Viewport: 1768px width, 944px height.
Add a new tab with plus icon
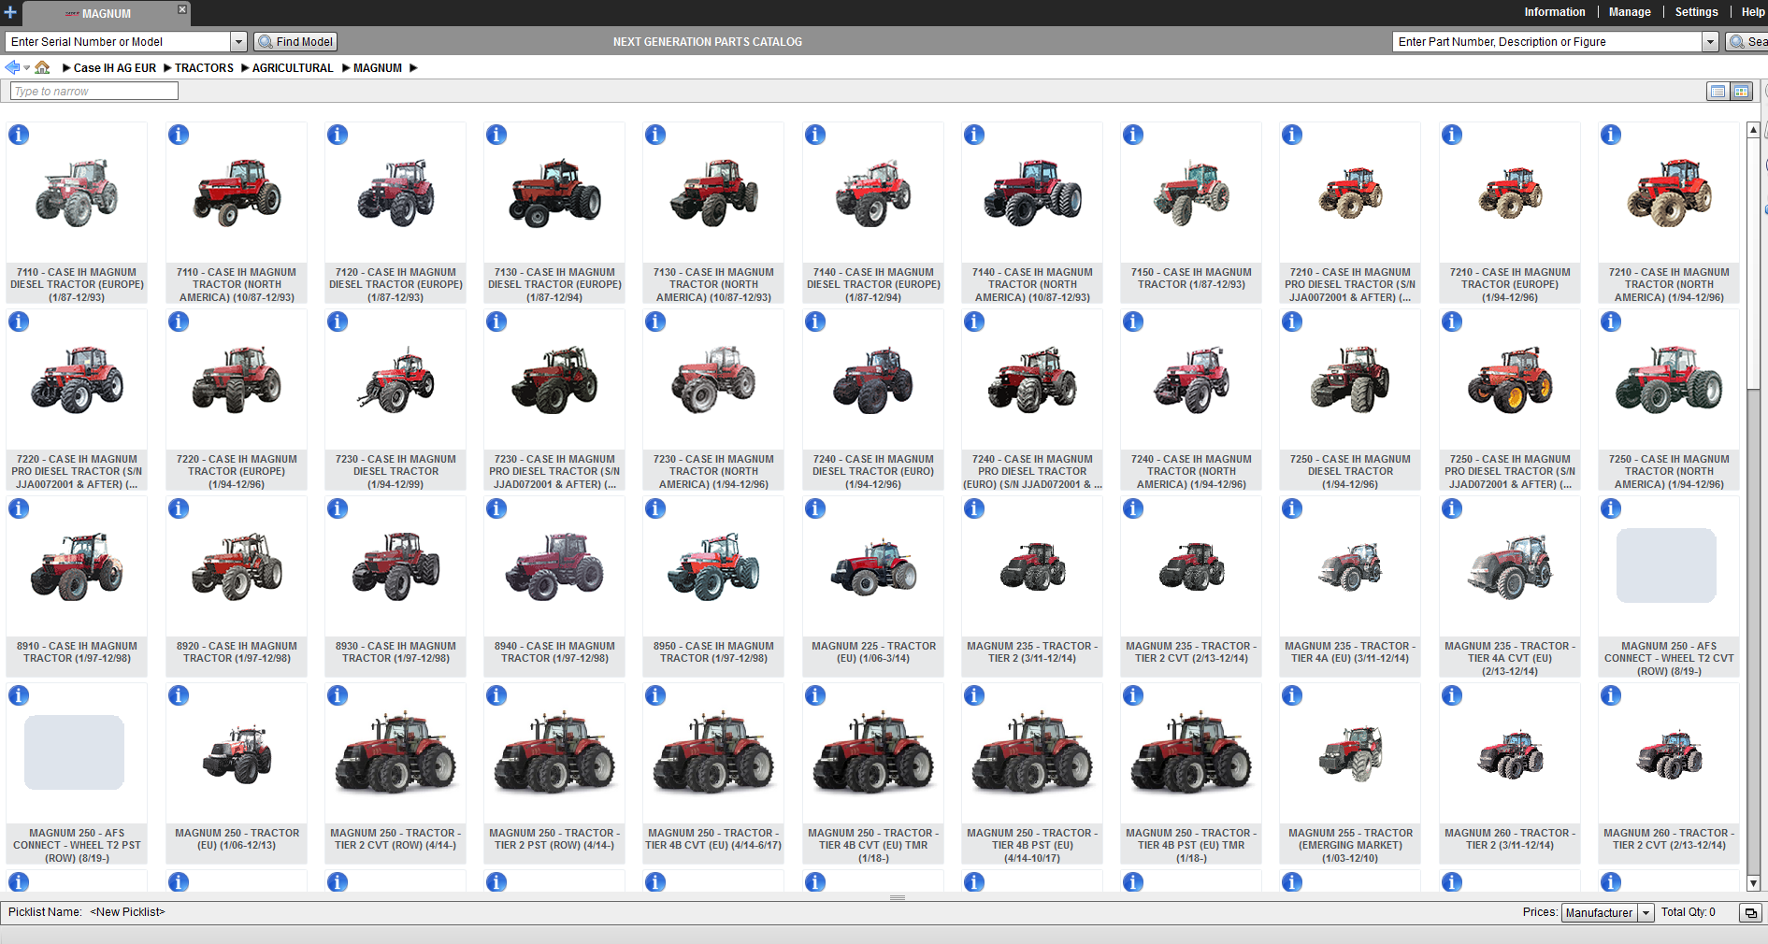(10, 12)
